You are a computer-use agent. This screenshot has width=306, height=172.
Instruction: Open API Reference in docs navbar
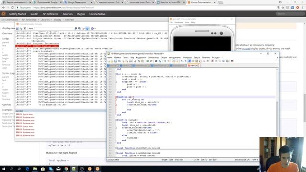[50, 14]
